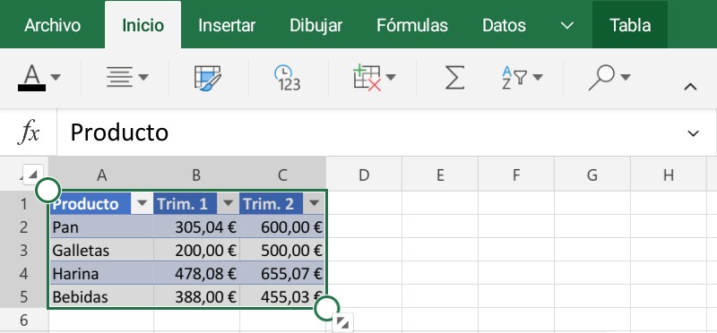717x333 pixels.
Task: Select cell with 600,00 €
Action: [282, 226]
